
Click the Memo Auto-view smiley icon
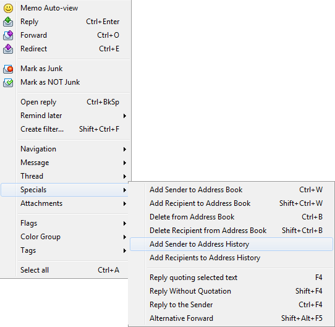coord(8,8)
